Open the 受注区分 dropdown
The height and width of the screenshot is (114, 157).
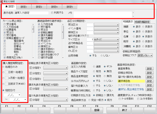106,25
